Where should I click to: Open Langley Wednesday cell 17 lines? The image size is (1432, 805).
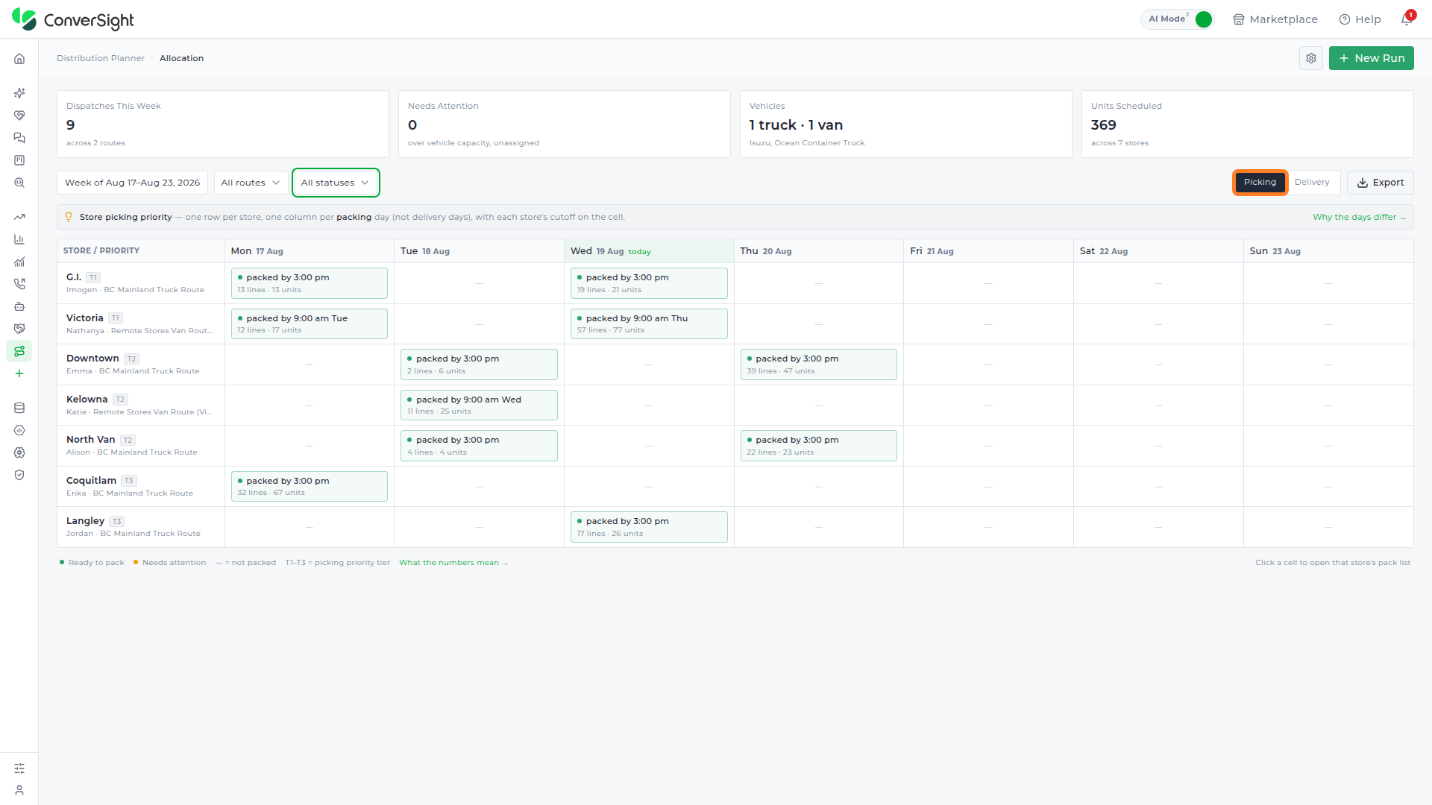(649, 527)
